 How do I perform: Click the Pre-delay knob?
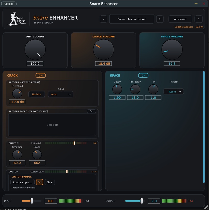click(135, 89)
